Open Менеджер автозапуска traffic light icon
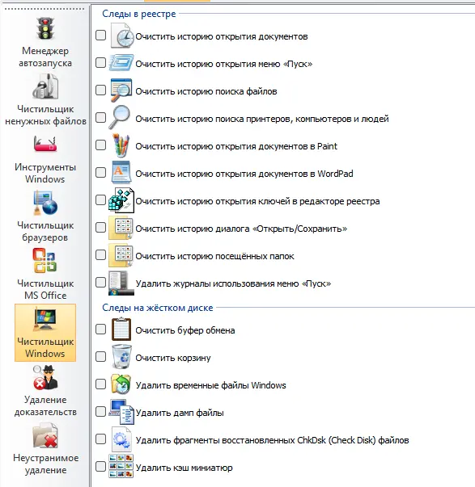Image resolution: width=475 pixels, height=487 pixels. [x=45, y=28]
